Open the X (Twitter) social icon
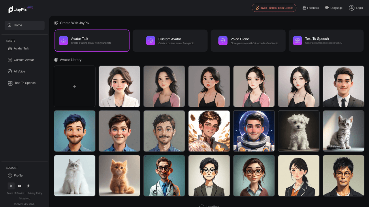 11,186
